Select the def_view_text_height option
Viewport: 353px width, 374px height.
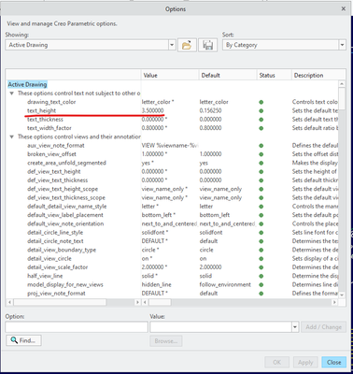pyautogui.click(x=53, y=172)
